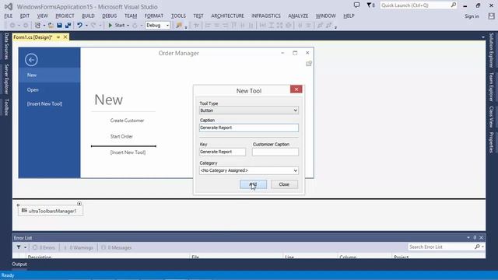Click the Visual Studio logo icon

[x=9, y=6]
